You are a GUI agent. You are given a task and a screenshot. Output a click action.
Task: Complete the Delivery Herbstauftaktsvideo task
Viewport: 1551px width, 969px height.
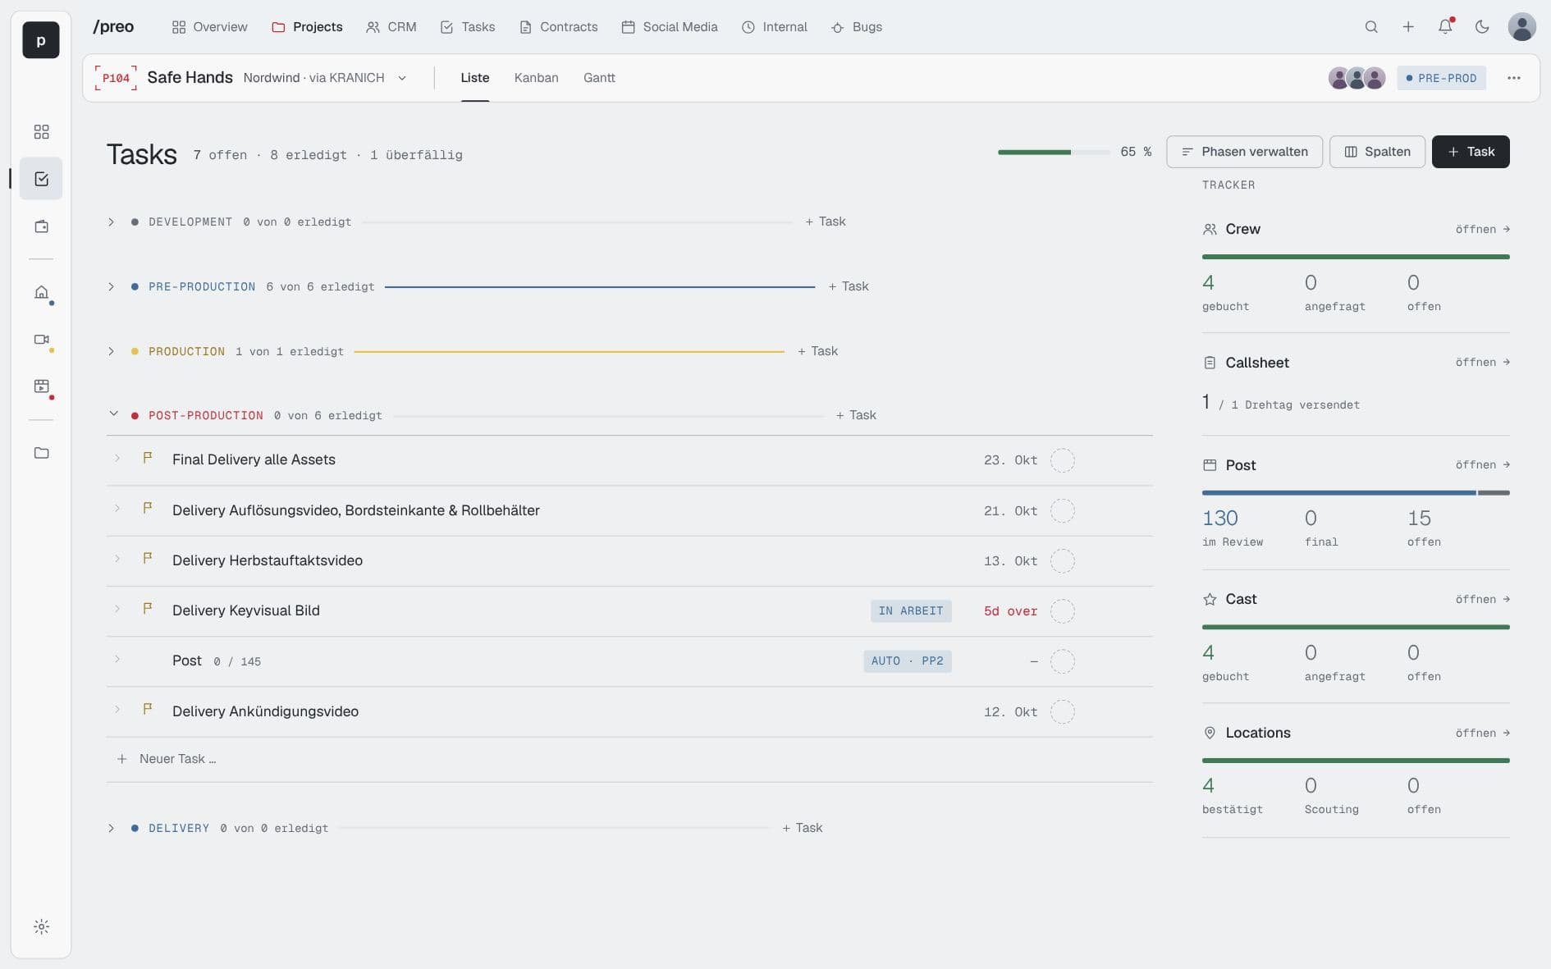click(x=1063, y=561)
